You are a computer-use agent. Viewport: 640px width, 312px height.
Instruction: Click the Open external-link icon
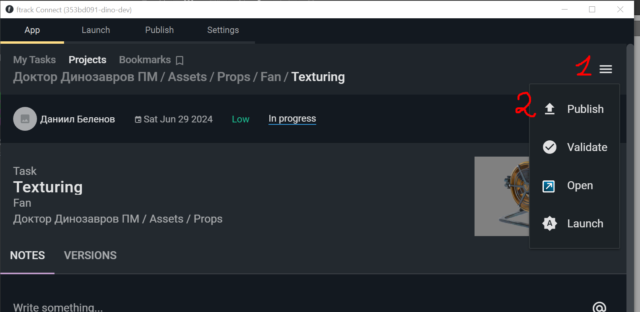[549, 186]
